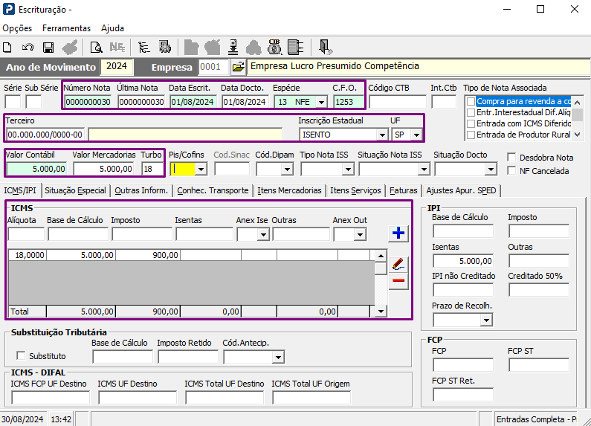
Task: Switch to the Itens Mercadorias tab
Action: point(289,190)
